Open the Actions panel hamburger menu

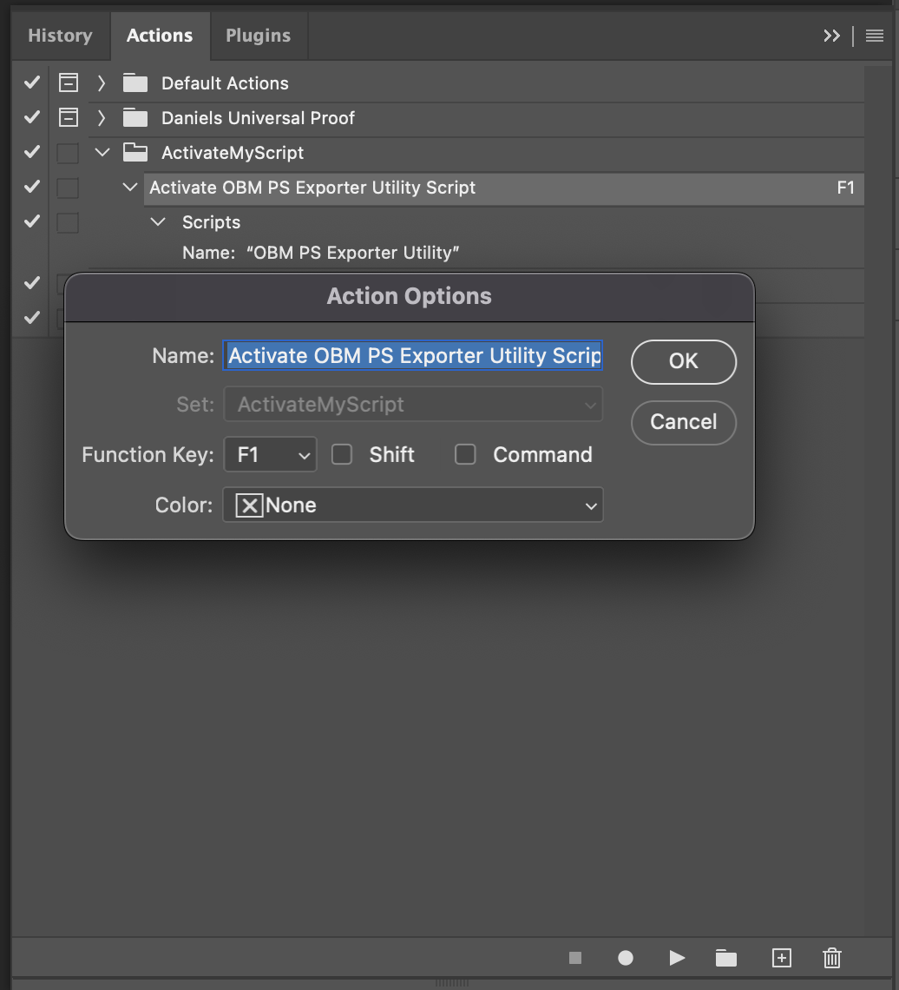pyautogui.click(x=874, y=36)
